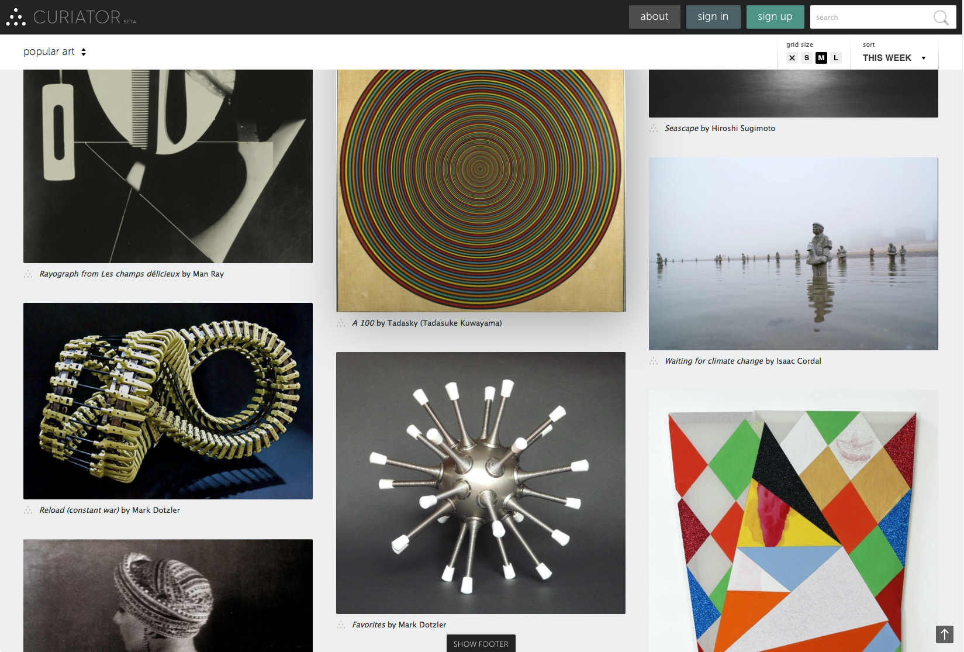Screen dimensions: 964x652
Task: Expand the popular art category selector
Action: [x=55, y=51]
